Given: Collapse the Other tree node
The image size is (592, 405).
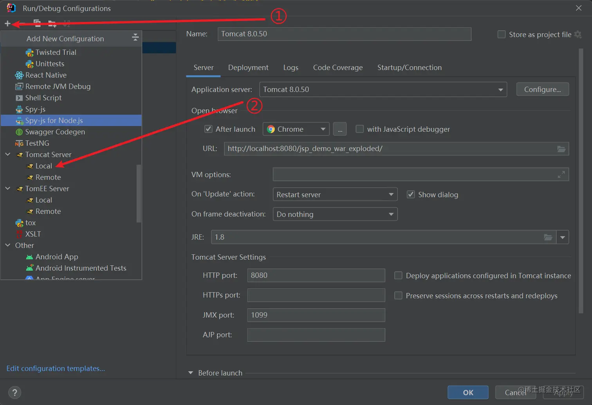Looking at the screenshot, I should (x=8, y=245).
